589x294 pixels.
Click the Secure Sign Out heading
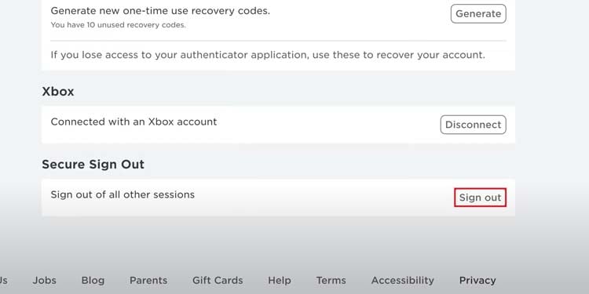[93, 165]
